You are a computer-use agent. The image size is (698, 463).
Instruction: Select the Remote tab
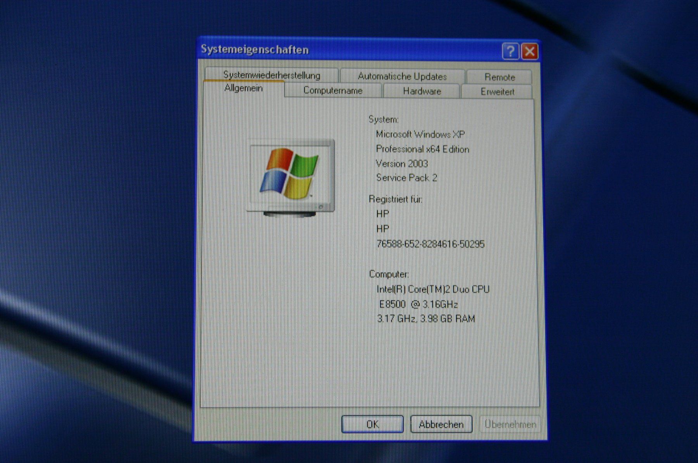click(499, 77)
